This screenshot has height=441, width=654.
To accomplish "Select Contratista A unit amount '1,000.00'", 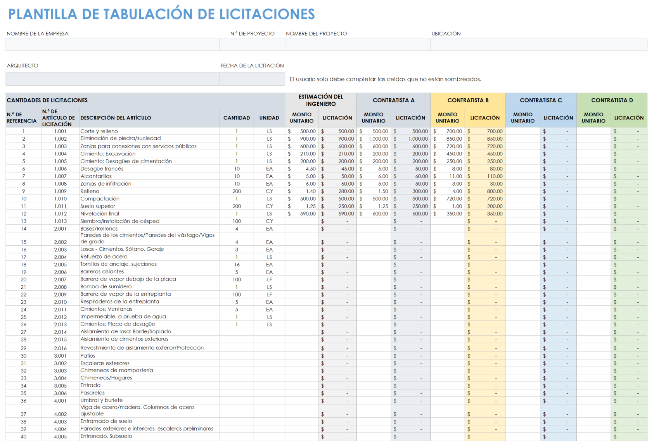I will coord(374,139).
